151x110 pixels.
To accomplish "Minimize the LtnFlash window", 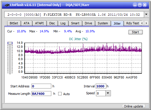I will coord(135,5).
